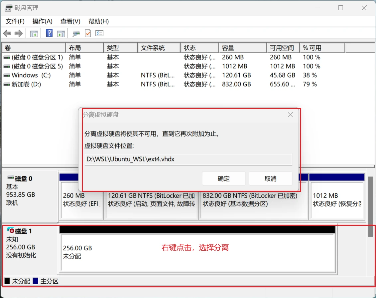Viewport: 376px width, 298px height.
Task: Open the 帮助(H) menu
Action: click(98, 21)
